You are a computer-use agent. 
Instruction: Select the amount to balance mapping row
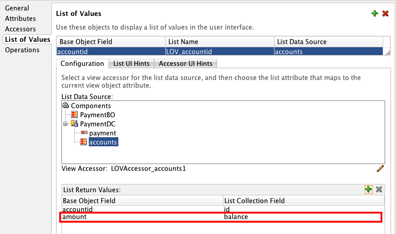pos(221,217)
